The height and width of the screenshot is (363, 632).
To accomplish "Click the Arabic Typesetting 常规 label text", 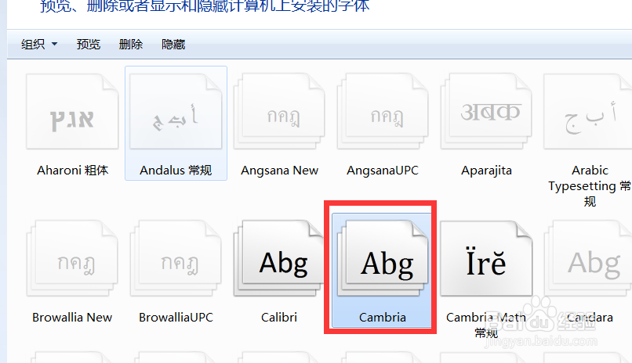I will point(590,185).
